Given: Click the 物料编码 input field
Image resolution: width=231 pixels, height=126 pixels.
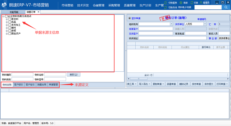Looking at the screenshot, I should [x=22, y=74].
